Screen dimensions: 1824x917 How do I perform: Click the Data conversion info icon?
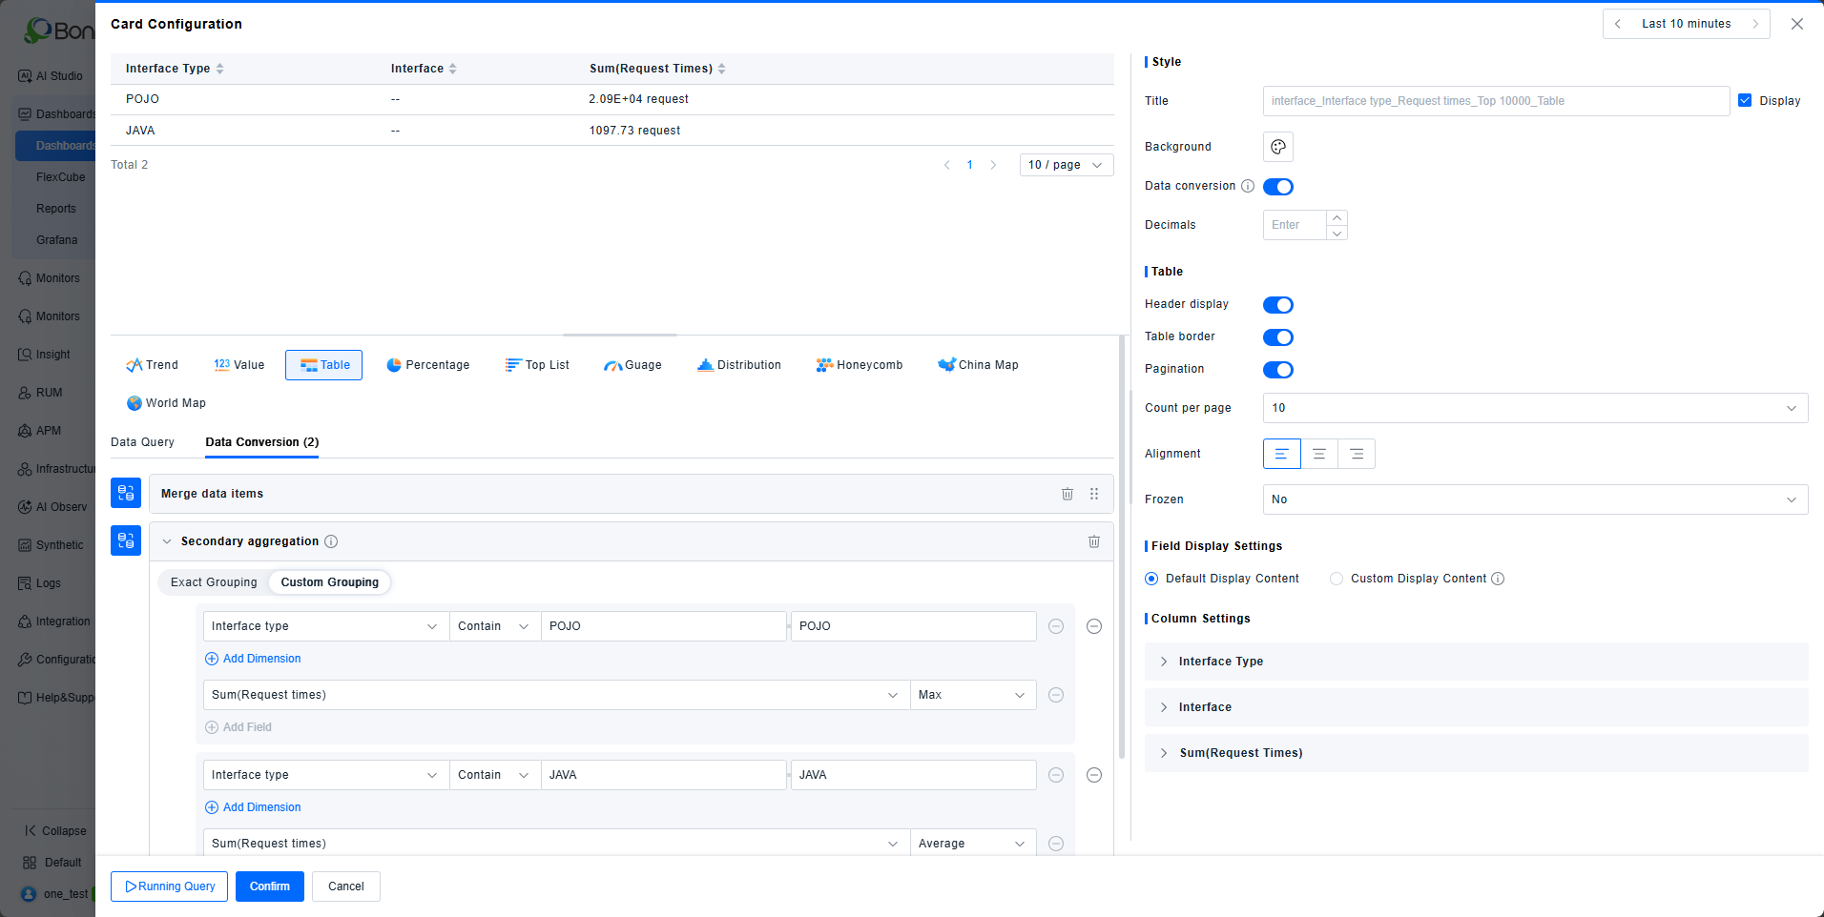[x=1247, y=186]
